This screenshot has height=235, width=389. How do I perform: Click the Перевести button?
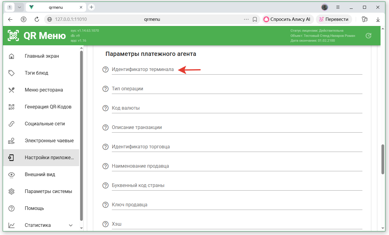tap(334, 19)
